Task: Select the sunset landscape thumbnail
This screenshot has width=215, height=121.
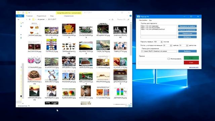Action: [34, 91]
